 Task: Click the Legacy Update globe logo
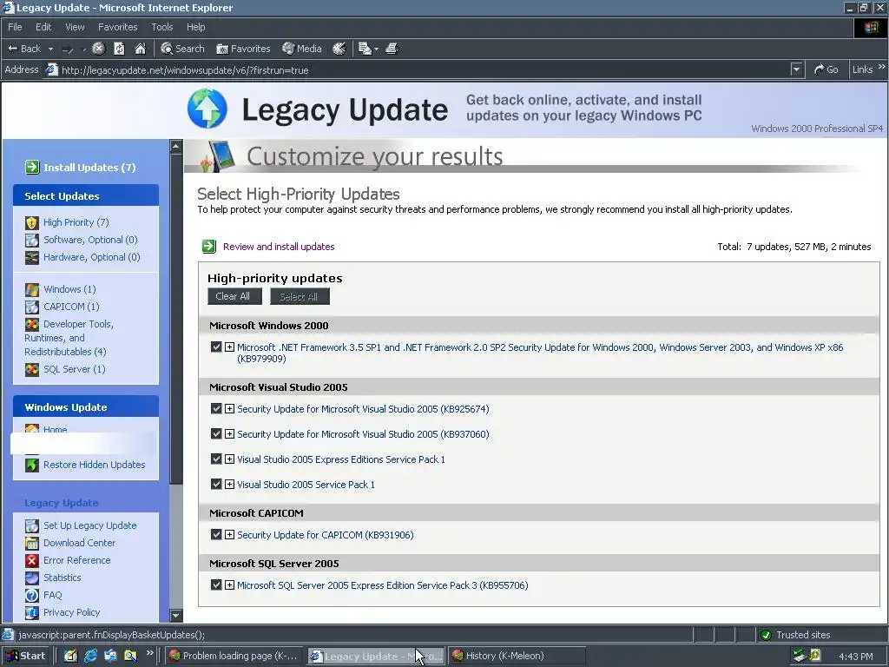(207, 109)
